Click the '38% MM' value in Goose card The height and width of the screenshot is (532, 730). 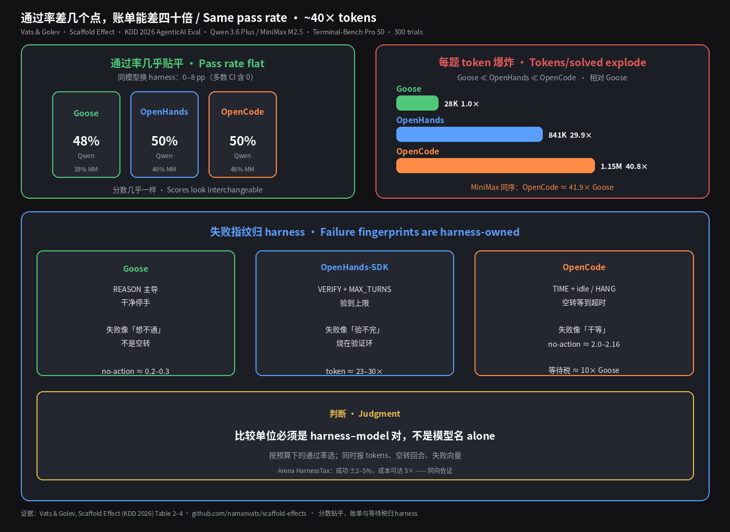pos(86,170)
